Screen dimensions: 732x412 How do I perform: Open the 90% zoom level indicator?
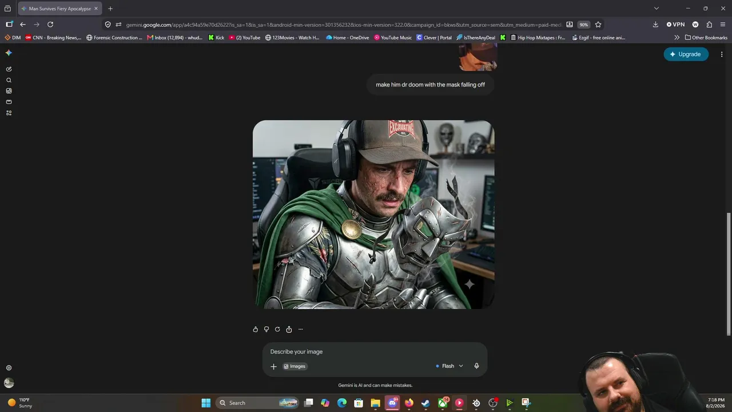tap(583, 25)
